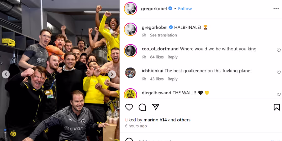Like diegelbewand's comment
The image size is (282, 141).
pos(279,94)
